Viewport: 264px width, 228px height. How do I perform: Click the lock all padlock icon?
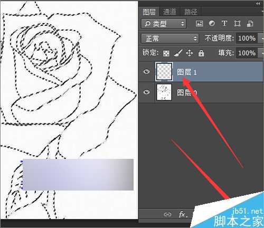(x=201, y=53)
